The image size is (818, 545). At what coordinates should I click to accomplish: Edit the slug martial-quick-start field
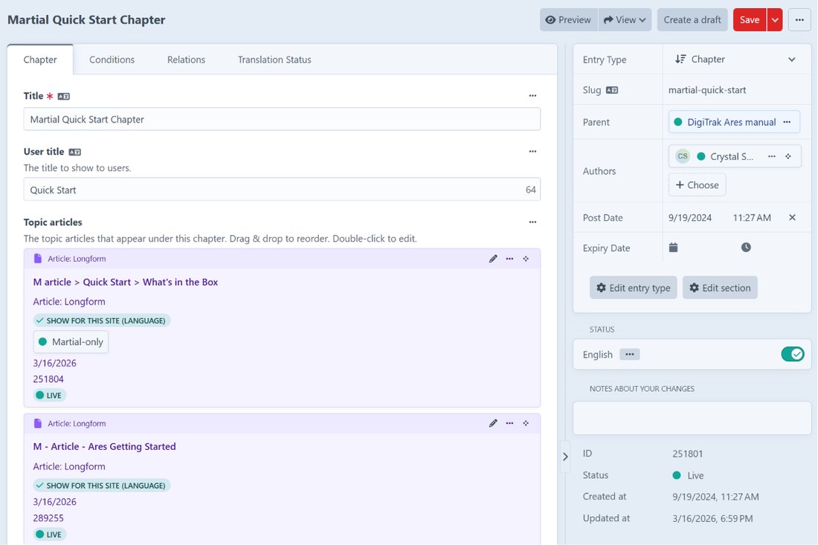735,90
